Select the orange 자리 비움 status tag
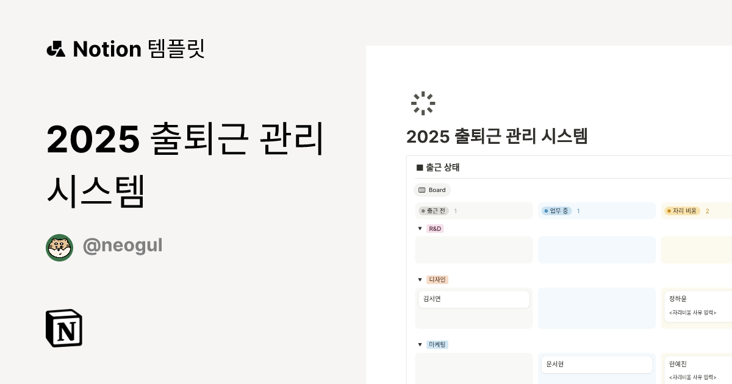 tap(682, 211)
